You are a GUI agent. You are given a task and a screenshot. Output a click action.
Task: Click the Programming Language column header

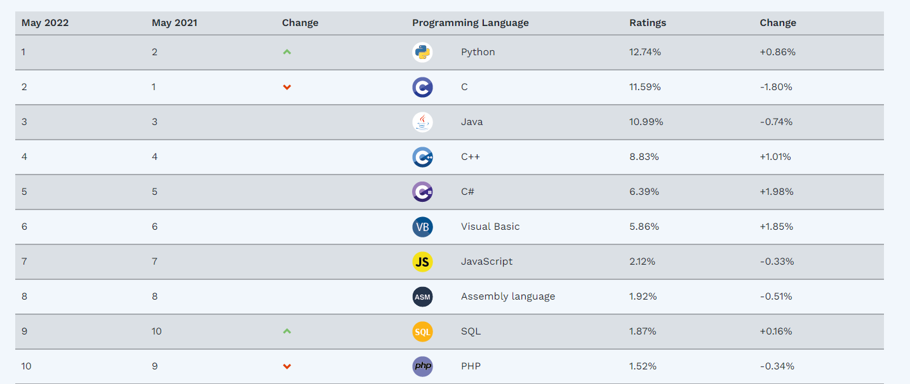click(470, 23)
